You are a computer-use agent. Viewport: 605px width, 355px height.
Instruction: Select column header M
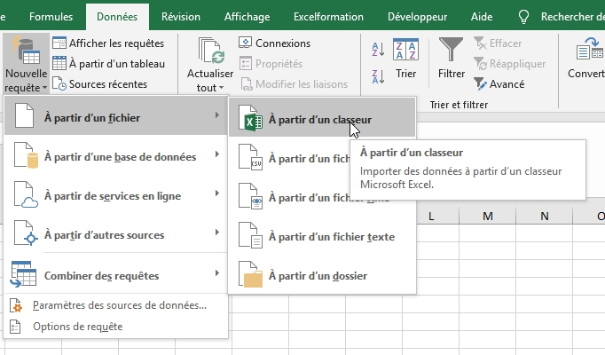pyautogui.click(x=487, y=216)
